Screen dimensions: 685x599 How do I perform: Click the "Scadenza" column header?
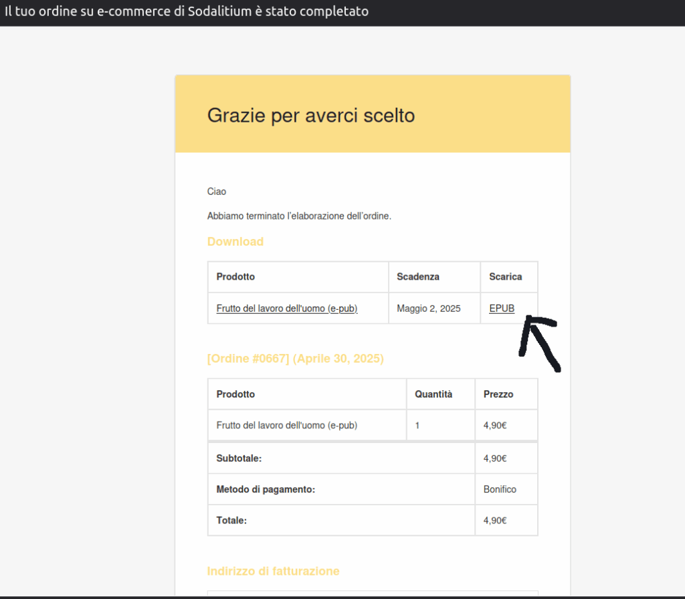click(418, 276)
